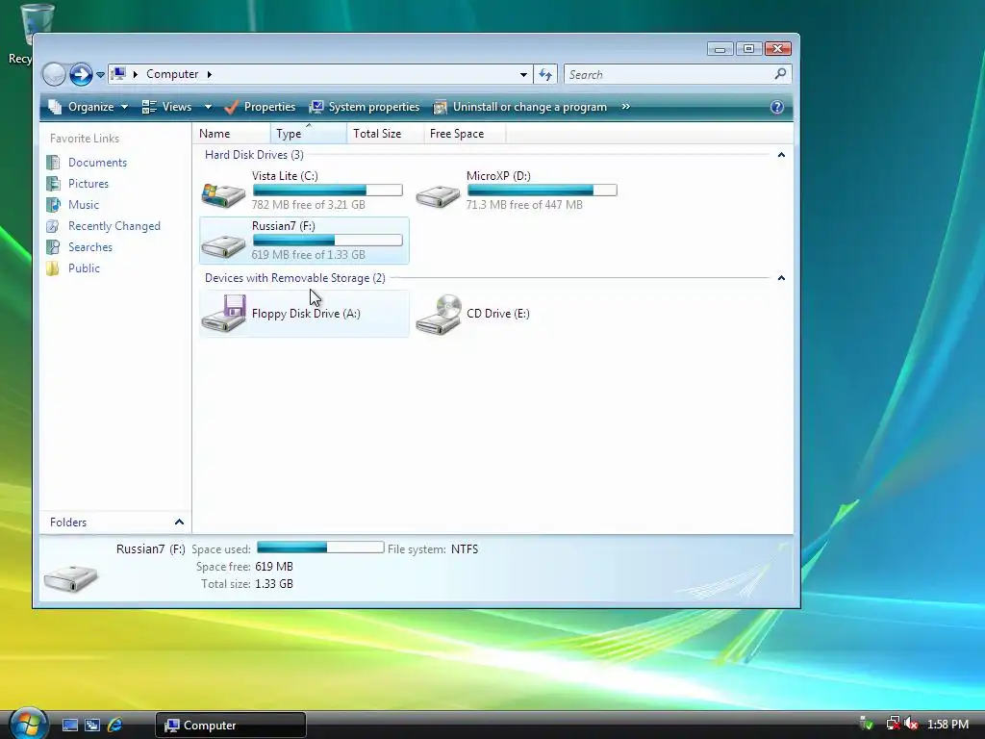
Task: Sort by the Type column header
Action: (309, 133)
